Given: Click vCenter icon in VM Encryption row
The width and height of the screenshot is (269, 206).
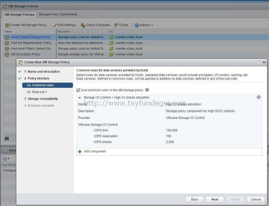Looking at the screenshot, I should (112, 54).
